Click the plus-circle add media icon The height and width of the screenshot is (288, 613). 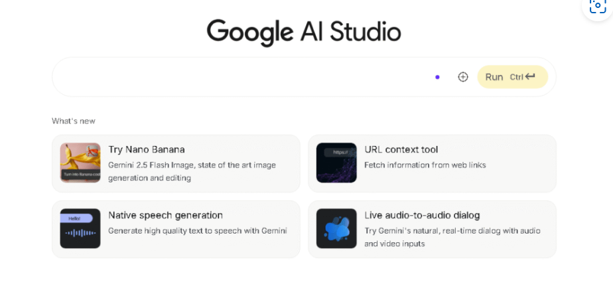pyautogui.click(x=463, y=77)
